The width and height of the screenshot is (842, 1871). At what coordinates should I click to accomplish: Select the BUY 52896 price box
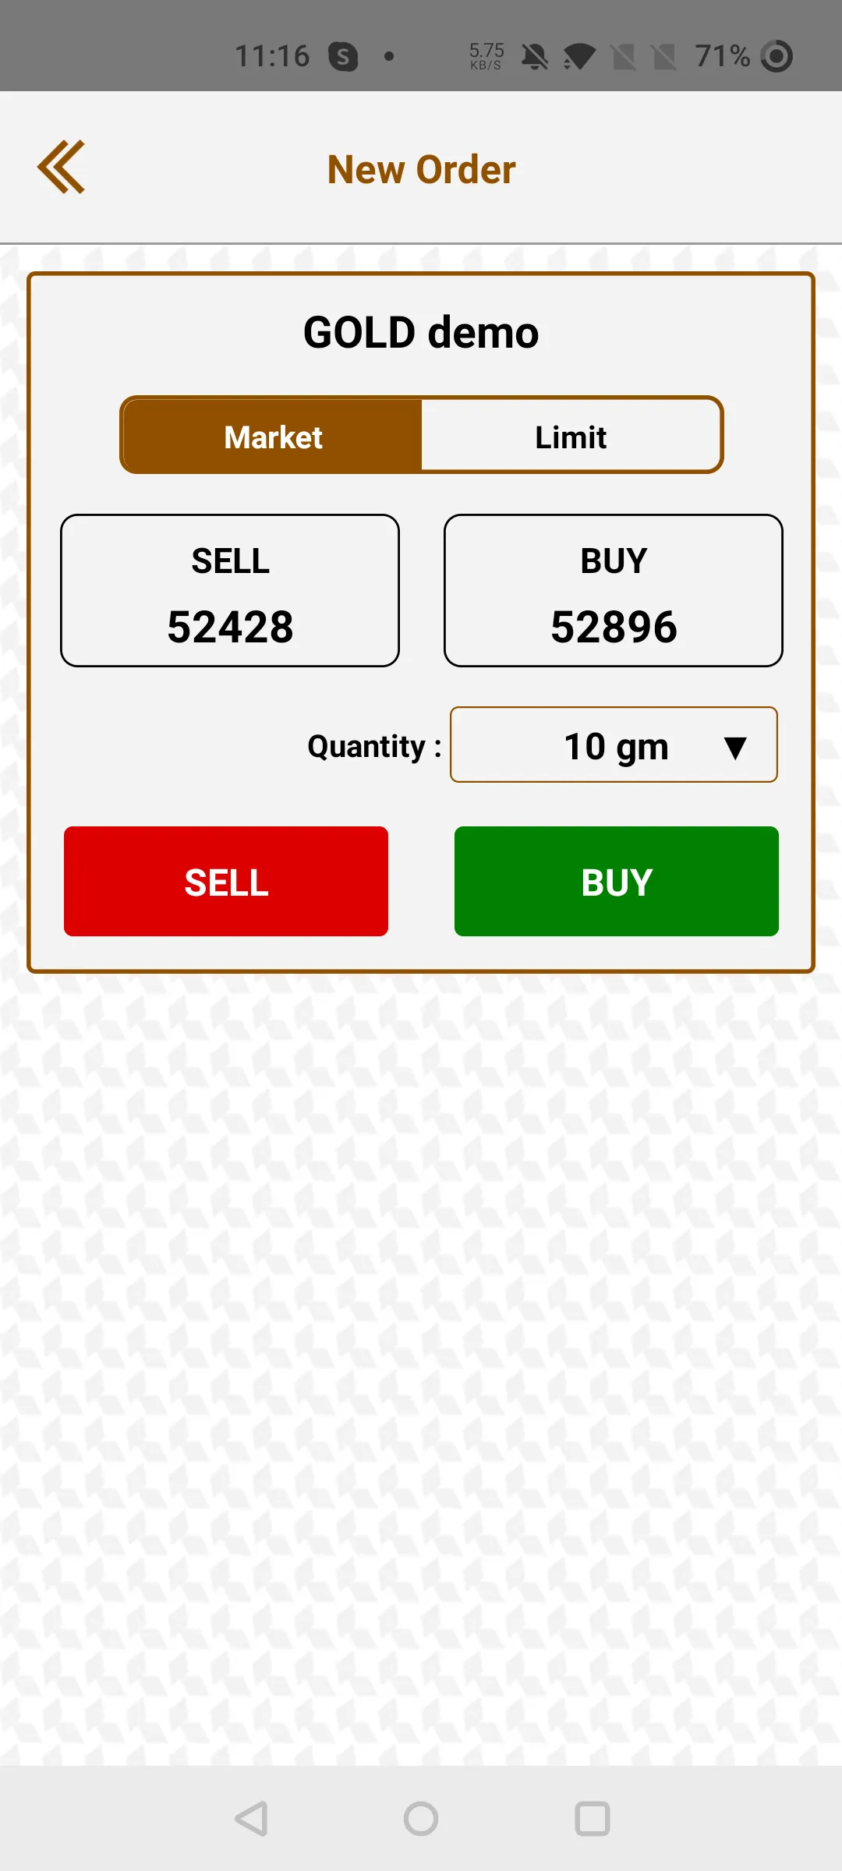coord(614,590)
